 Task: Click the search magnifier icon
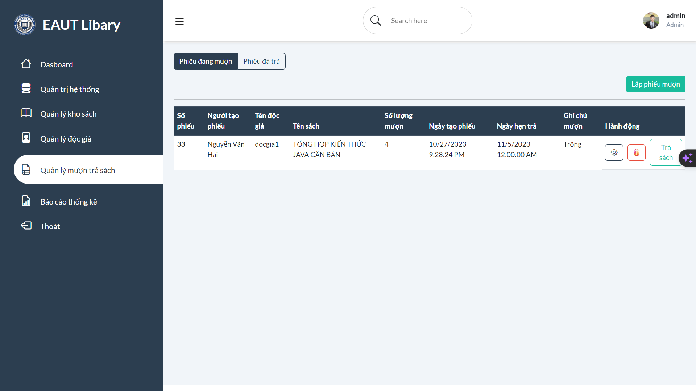375,20
